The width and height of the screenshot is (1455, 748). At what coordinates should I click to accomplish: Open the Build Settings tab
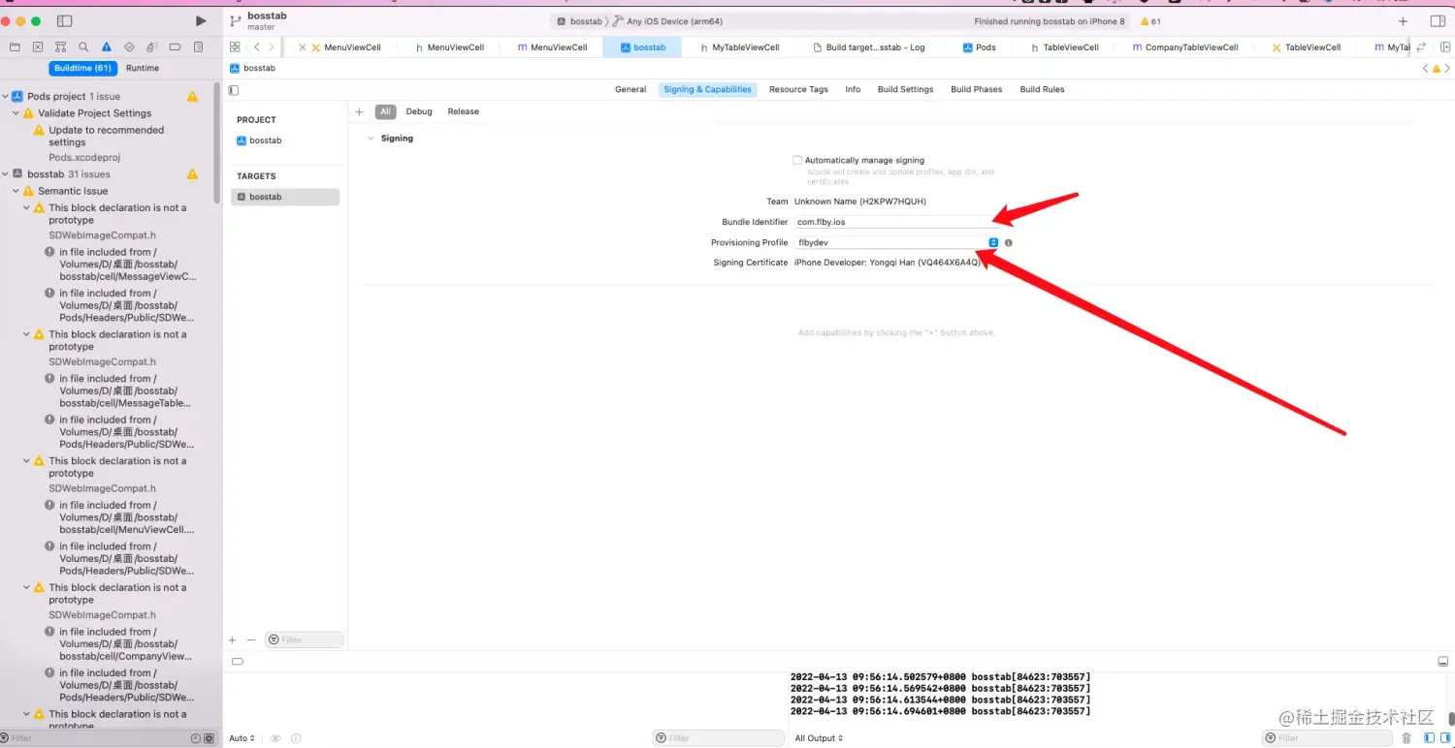pos(905,89)
